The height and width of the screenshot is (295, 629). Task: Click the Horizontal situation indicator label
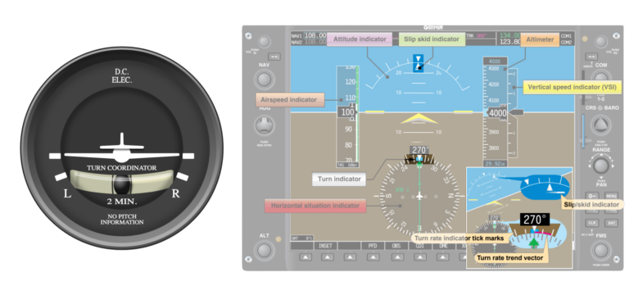point(315,206)
